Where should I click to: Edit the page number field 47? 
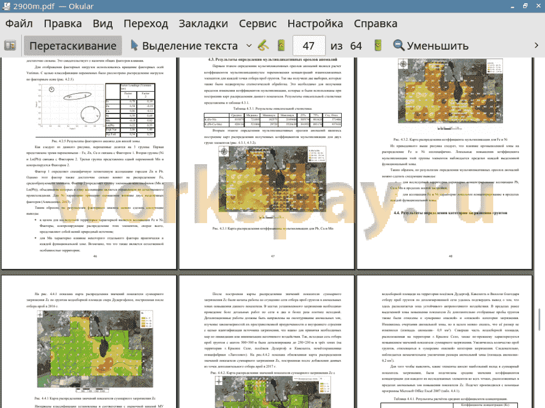(309, 46)
